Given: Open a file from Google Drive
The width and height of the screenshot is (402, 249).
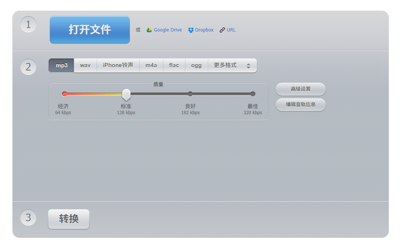Looking at the screenshot, I should (164, 30).
